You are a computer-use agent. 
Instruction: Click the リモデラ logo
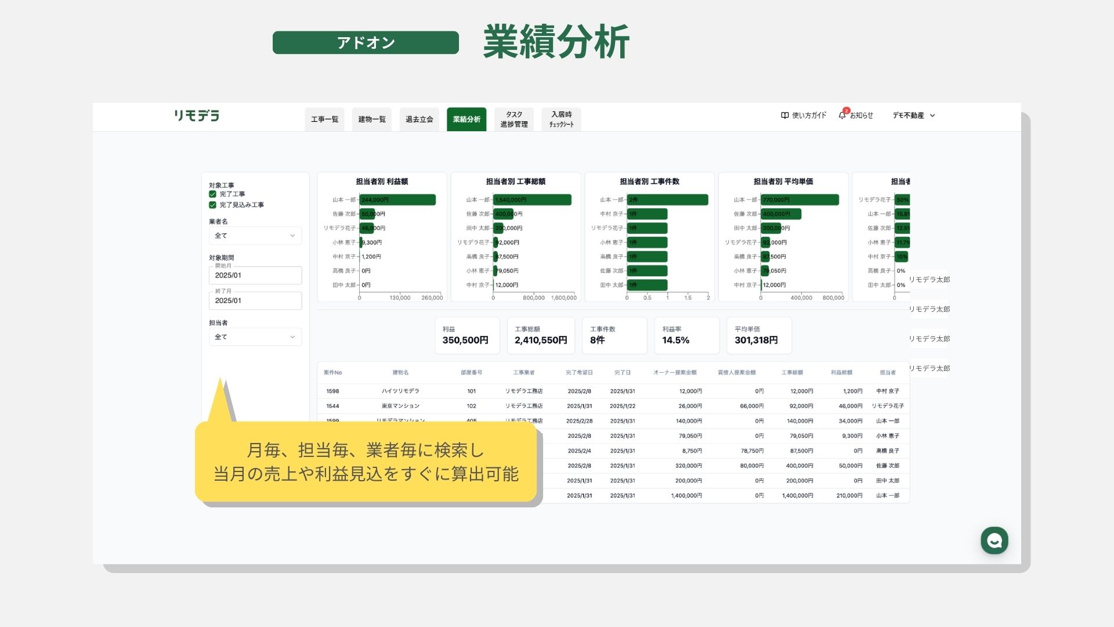click(197, 116)
